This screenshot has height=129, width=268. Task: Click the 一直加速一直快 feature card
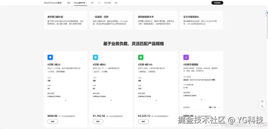pos(111,20)
